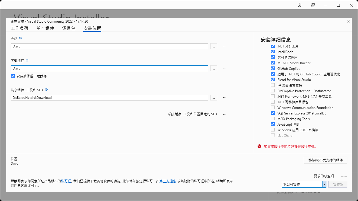Uncheck SQL Server Express 2019 LocalDB
Viewport: 358px width, 201px height.
(273, 113)
